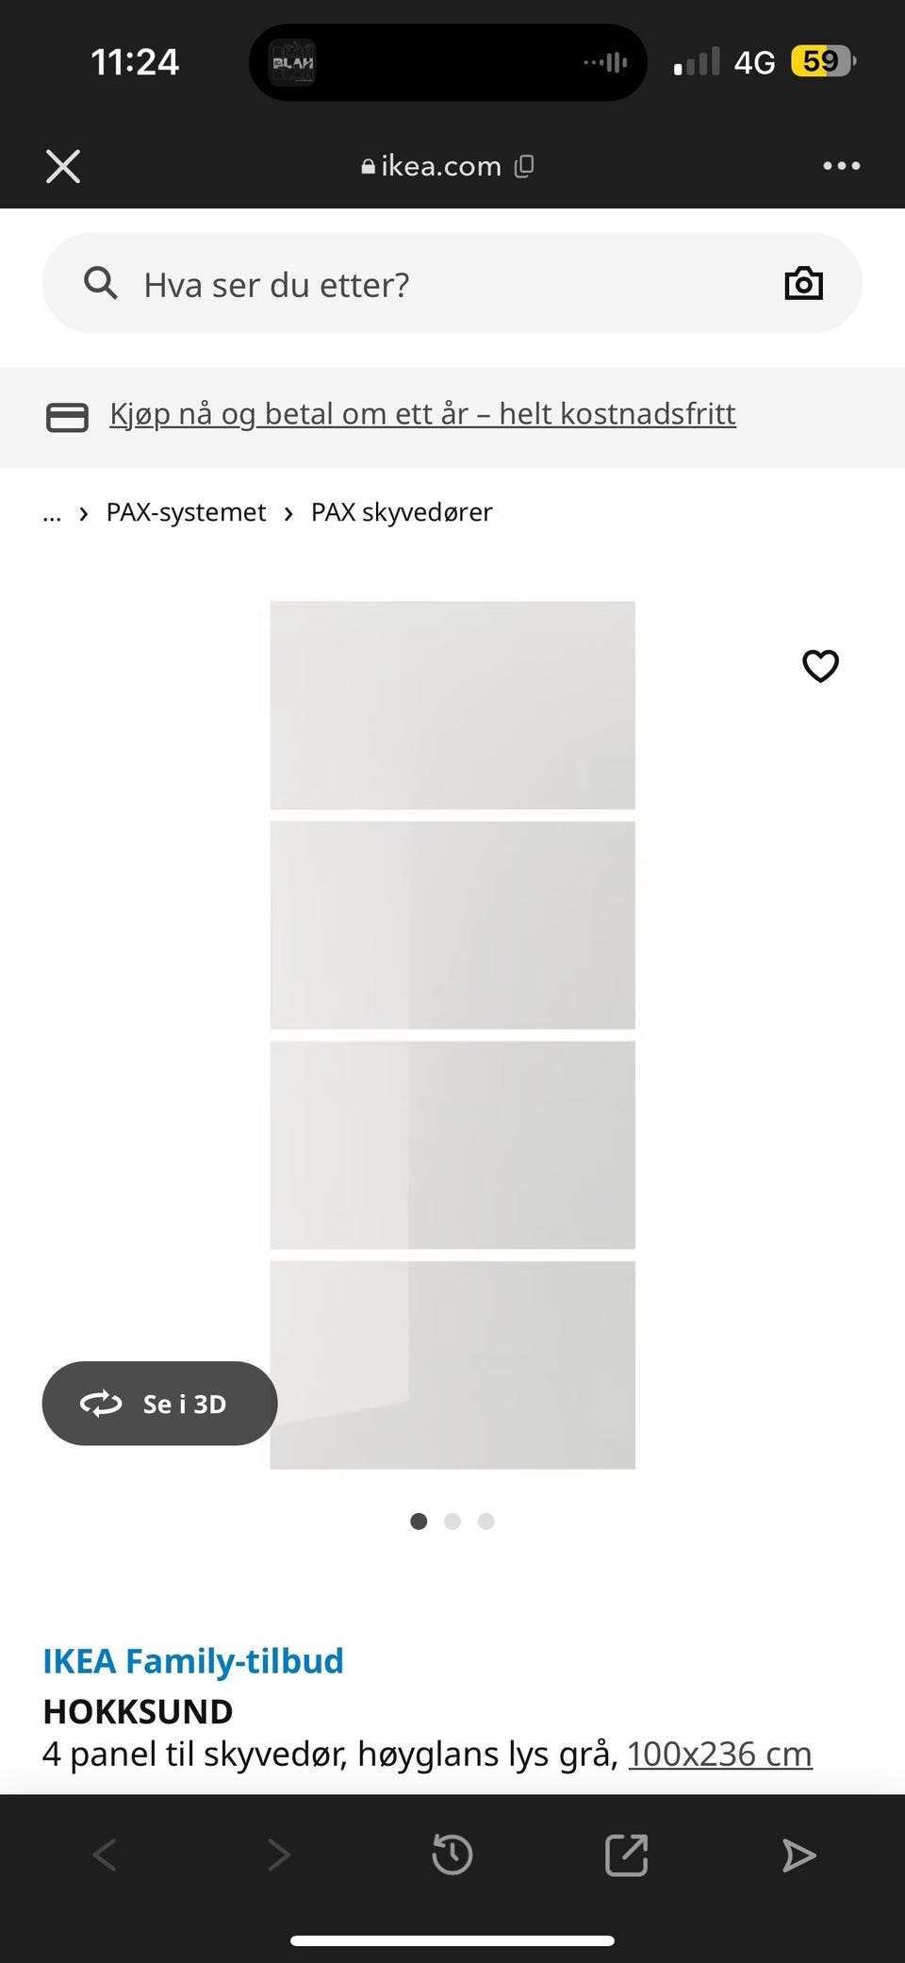Open the 100x236 cm size selector link
Screen dimensions: 905x1963
point(719,1754)
